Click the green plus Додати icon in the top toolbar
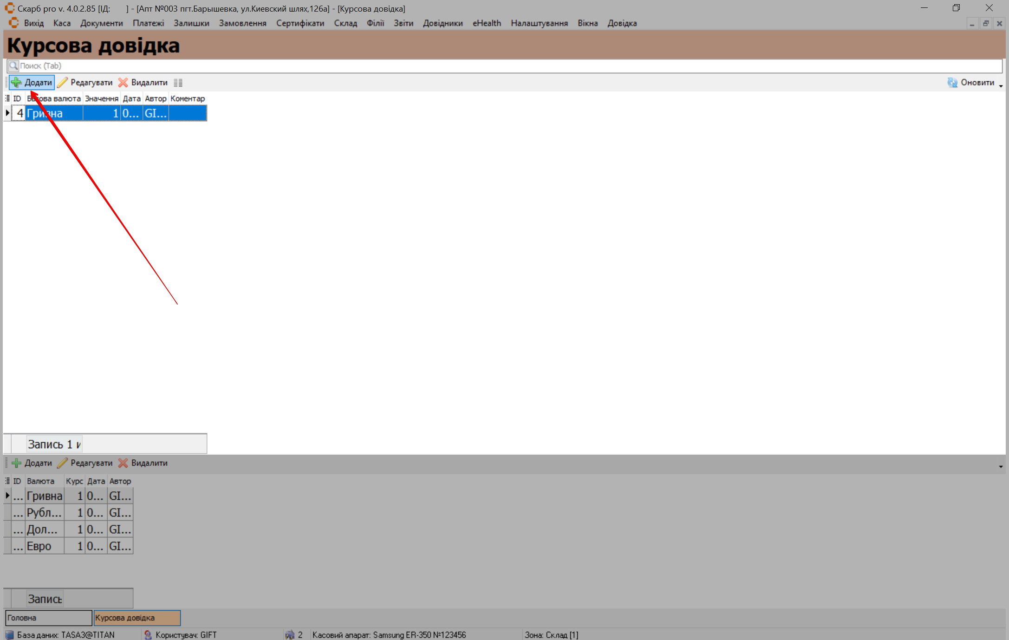The width and height of the screenshot is (1009, 640). click(16, 83)
